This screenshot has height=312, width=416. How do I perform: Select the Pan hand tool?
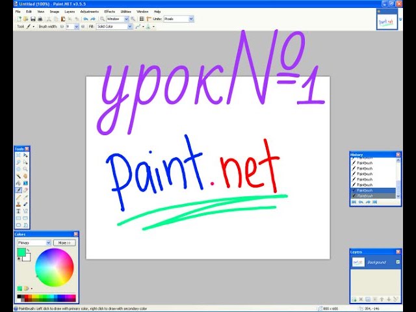(25, 176)
